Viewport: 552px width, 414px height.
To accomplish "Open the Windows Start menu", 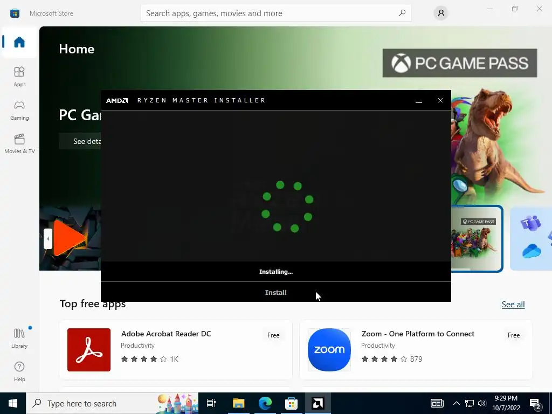I will tap(13, 403).
